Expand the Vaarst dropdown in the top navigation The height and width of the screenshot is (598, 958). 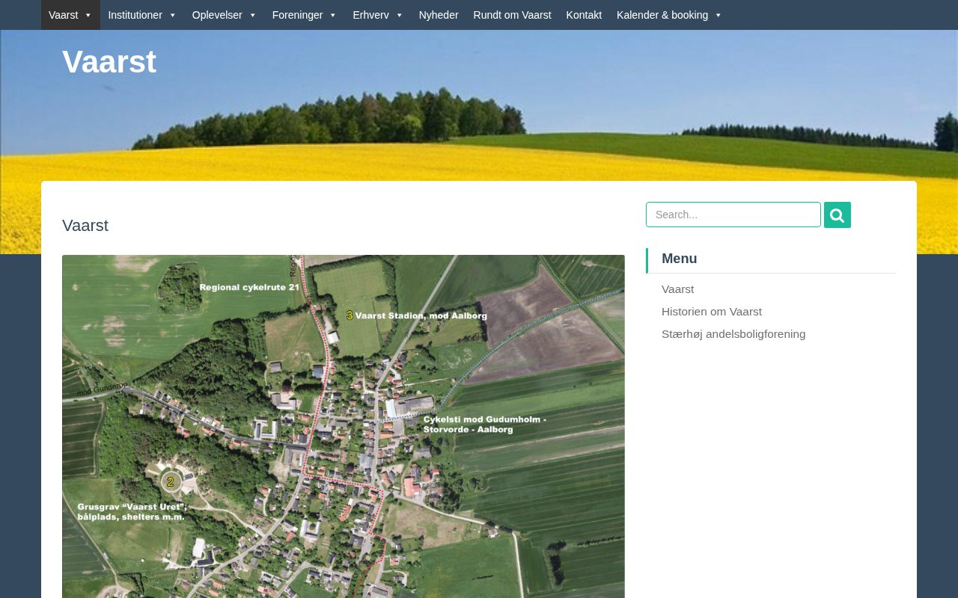click(70, 15)
